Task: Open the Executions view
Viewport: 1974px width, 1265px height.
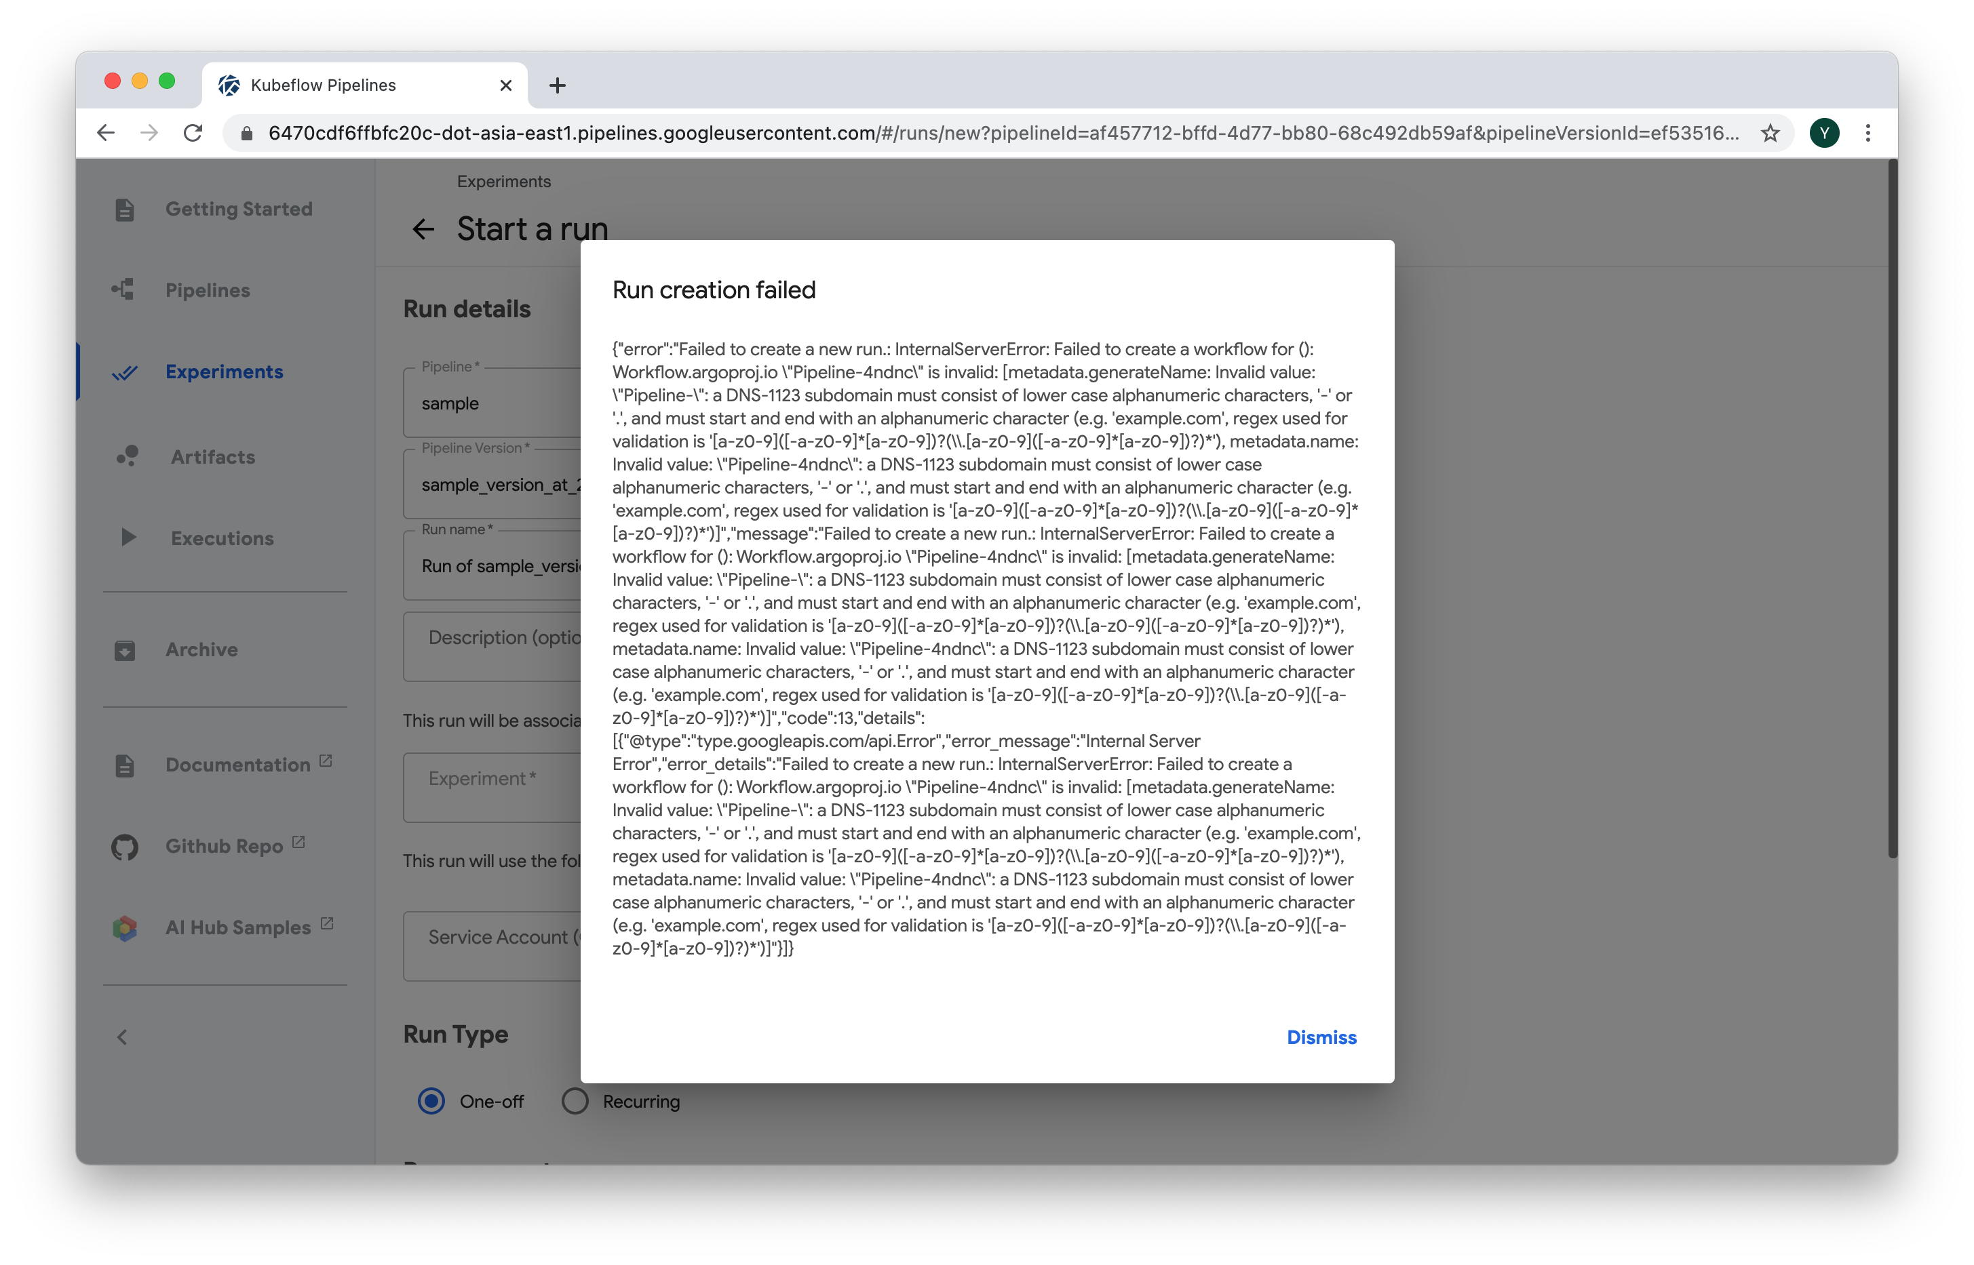Action: click(x=222, y=538)
